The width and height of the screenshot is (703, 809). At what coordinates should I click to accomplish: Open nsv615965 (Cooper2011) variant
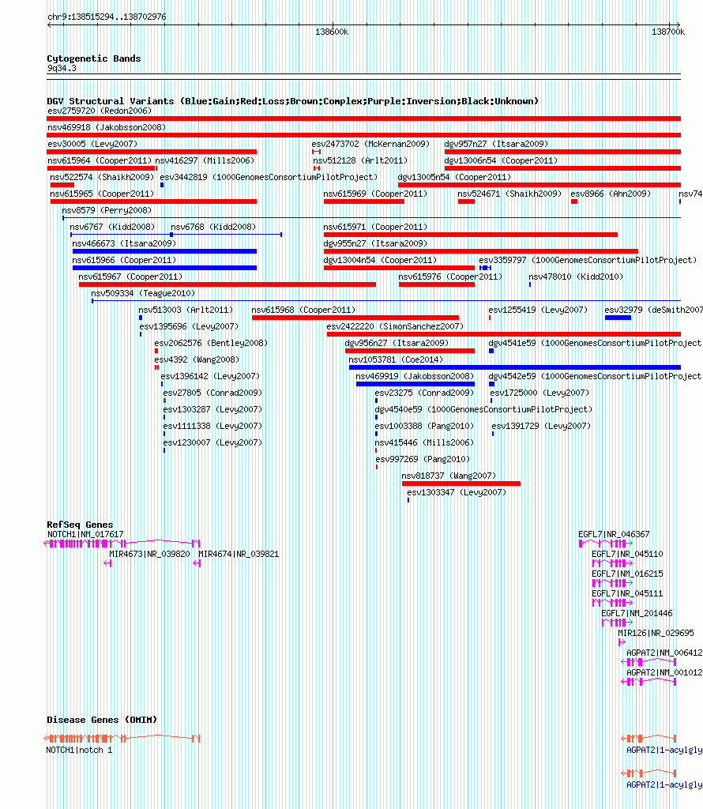(102, 194)
